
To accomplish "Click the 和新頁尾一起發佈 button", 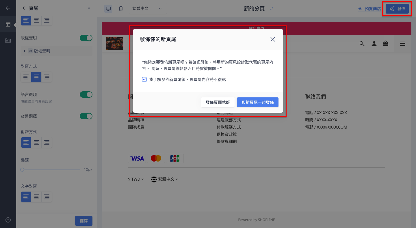I will coord(258,102).
